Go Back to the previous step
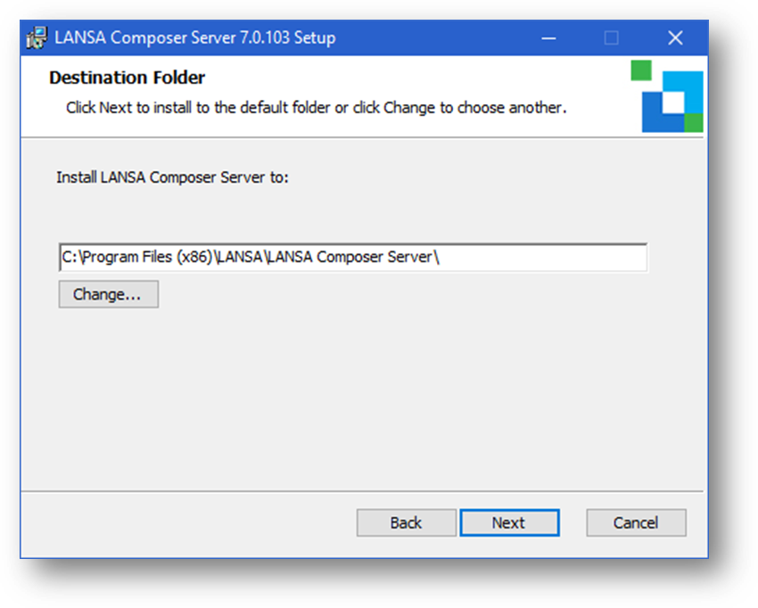The image size is (758, 608). 406,522
